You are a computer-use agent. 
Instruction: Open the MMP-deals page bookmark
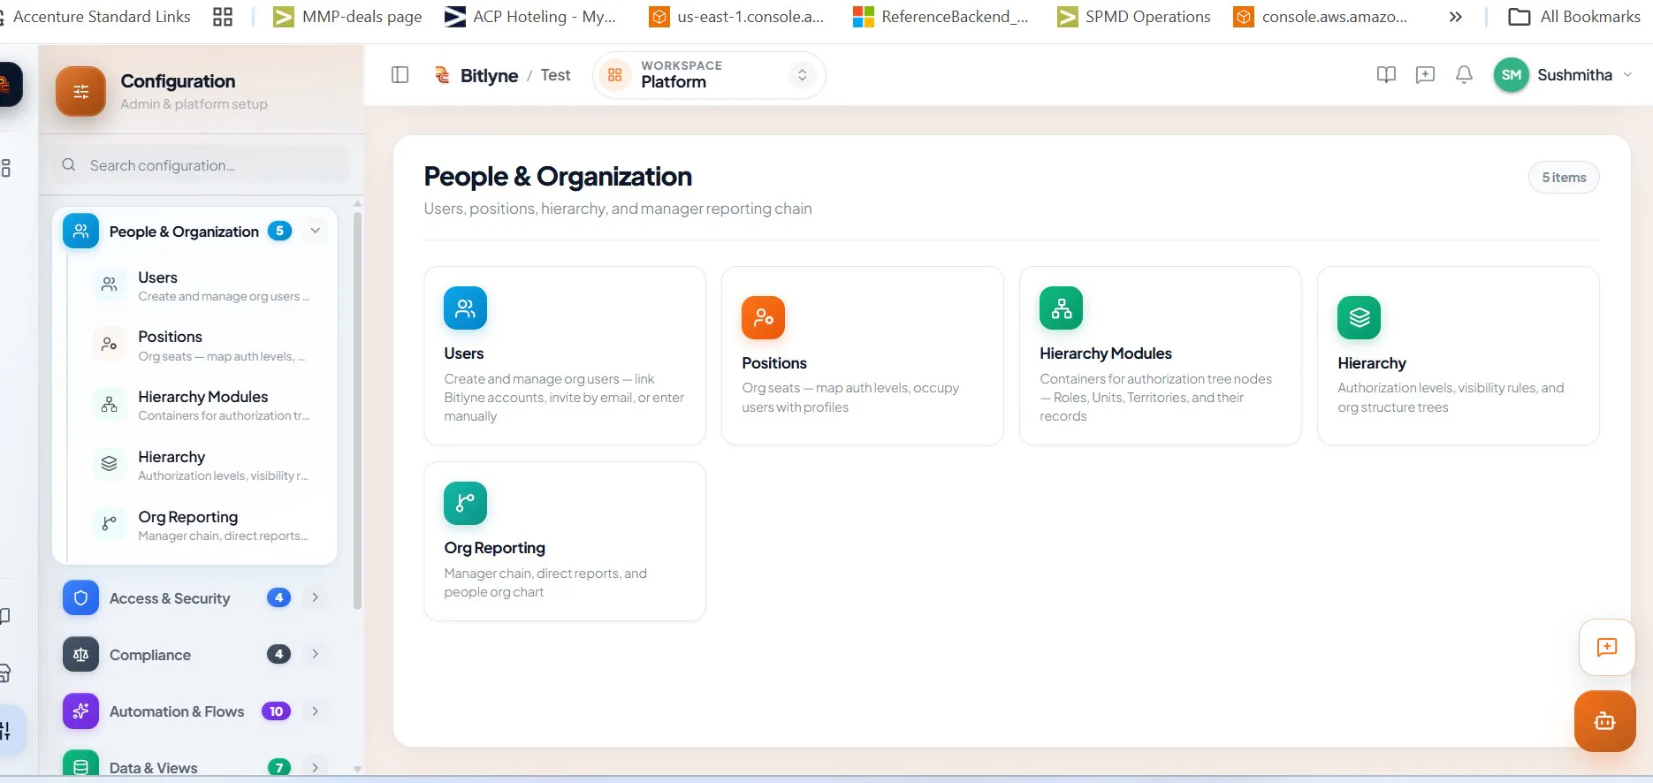click(347, 17)
